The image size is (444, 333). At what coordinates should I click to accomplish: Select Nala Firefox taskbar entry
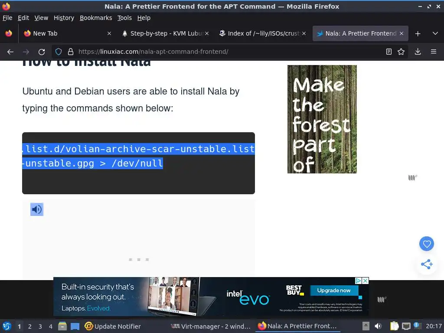(297, 326)
